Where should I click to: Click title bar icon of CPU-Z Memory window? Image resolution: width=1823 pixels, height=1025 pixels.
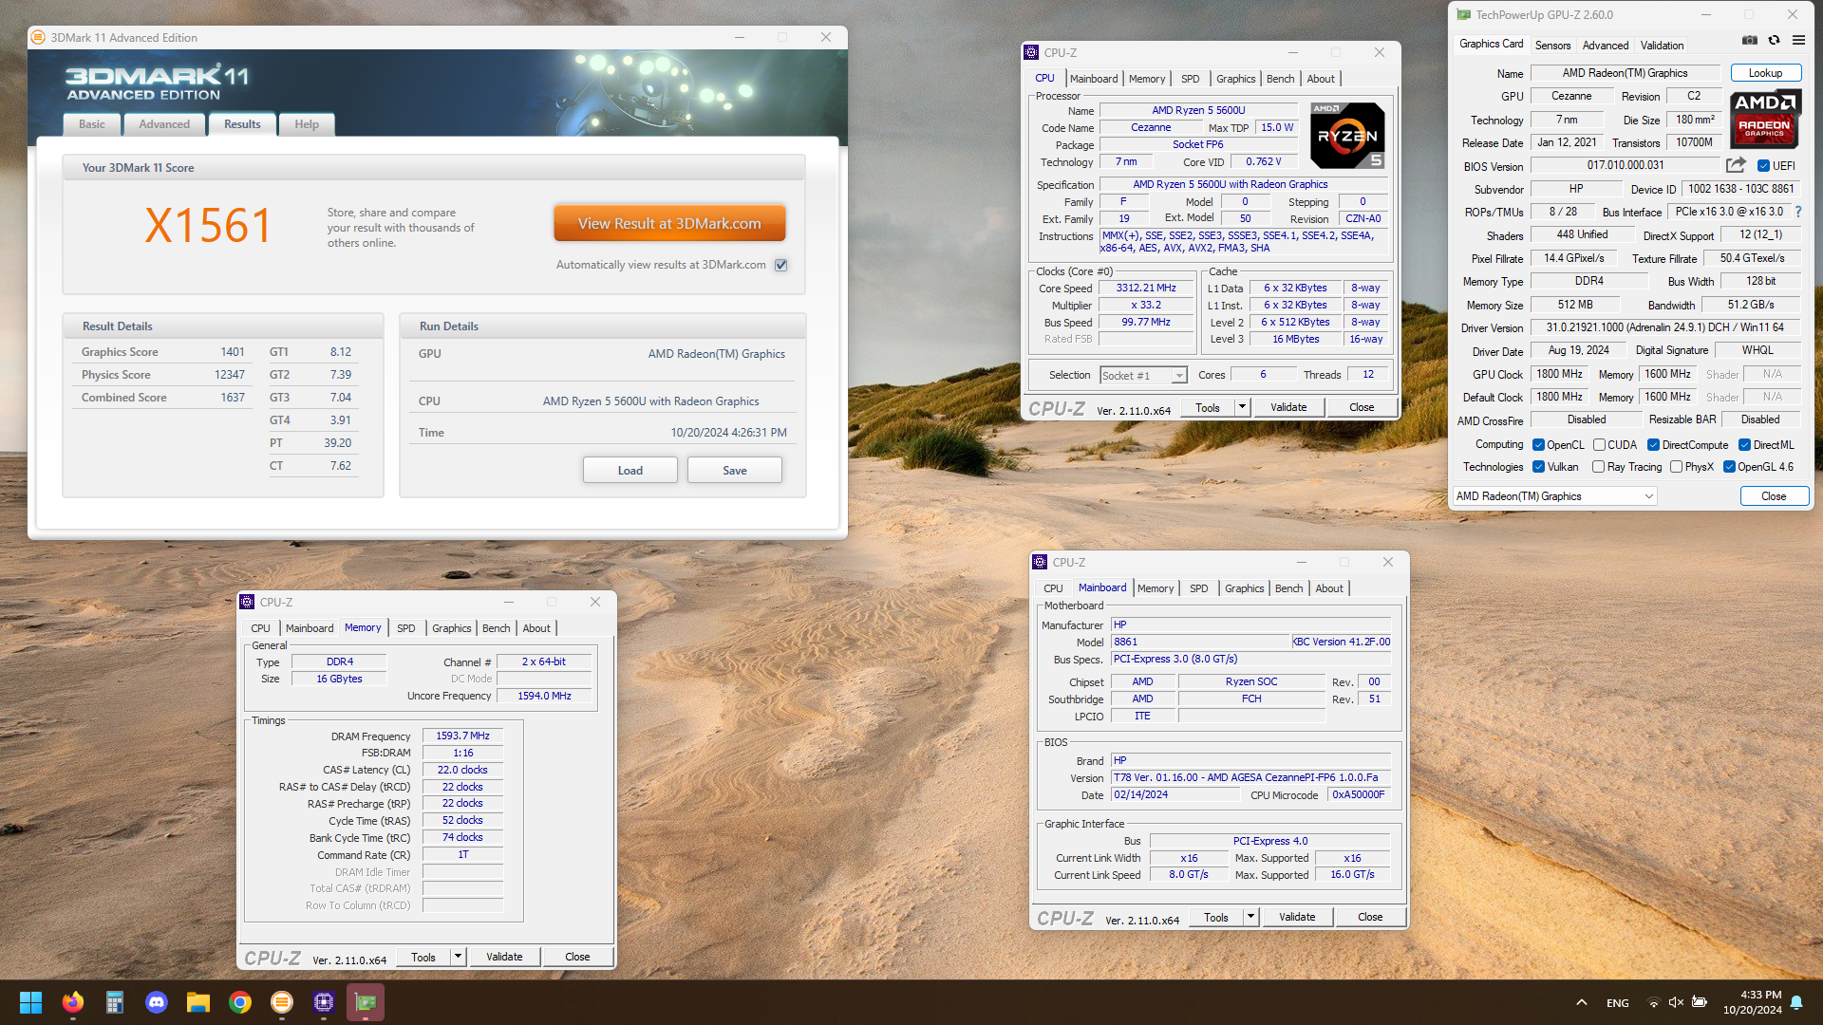(x=247, y=602)
